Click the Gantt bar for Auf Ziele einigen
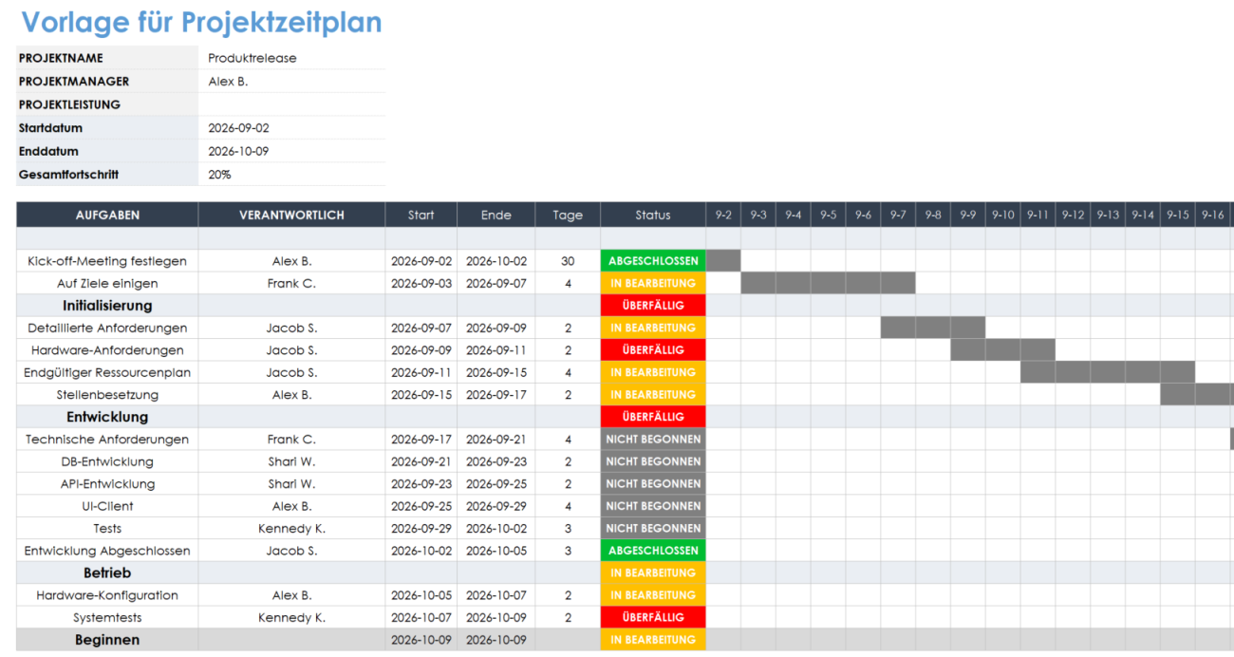Viewport: 1234px width, 657px height. tap(828, 283)
